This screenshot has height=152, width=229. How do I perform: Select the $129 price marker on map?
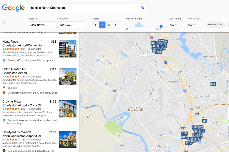click(185, 133)
